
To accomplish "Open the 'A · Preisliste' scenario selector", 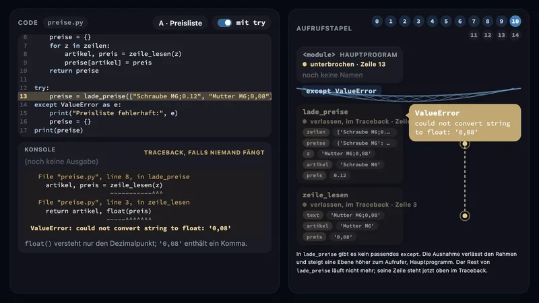I will tap(180, 23).
